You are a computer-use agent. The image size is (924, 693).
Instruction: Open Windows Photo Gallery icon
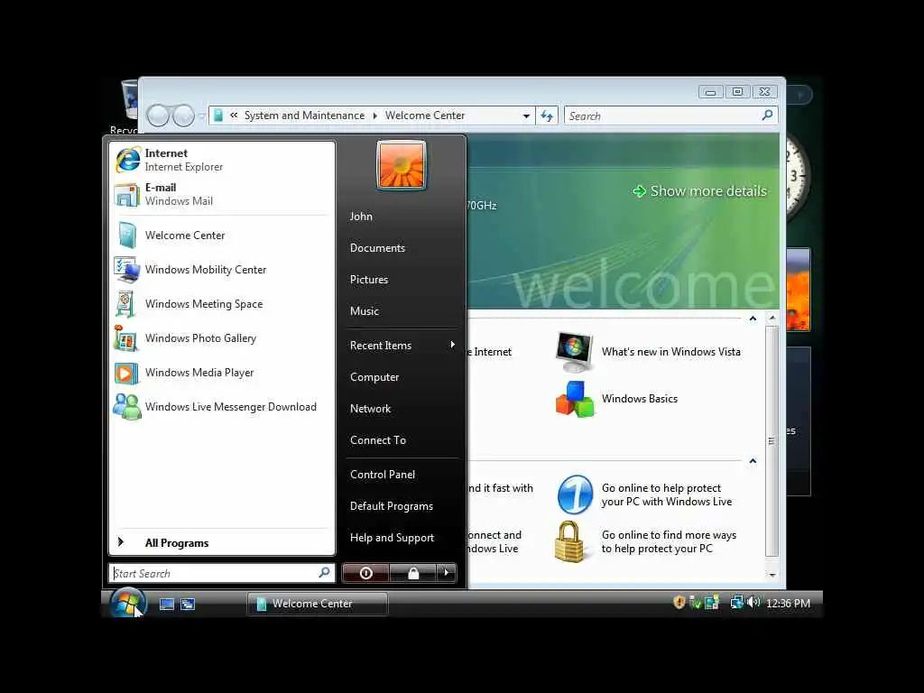(x=126, y=338)
